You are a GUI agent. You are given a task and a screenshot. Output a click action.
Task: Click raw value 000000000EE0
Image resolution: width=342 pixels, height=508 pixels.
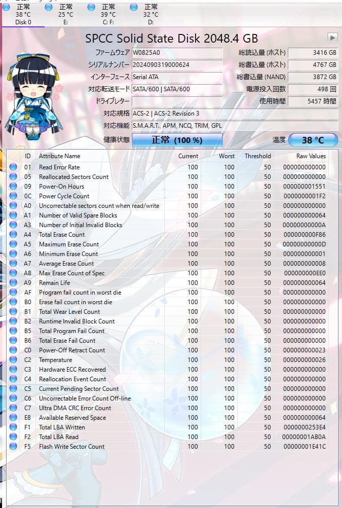[x=305, y=273]
